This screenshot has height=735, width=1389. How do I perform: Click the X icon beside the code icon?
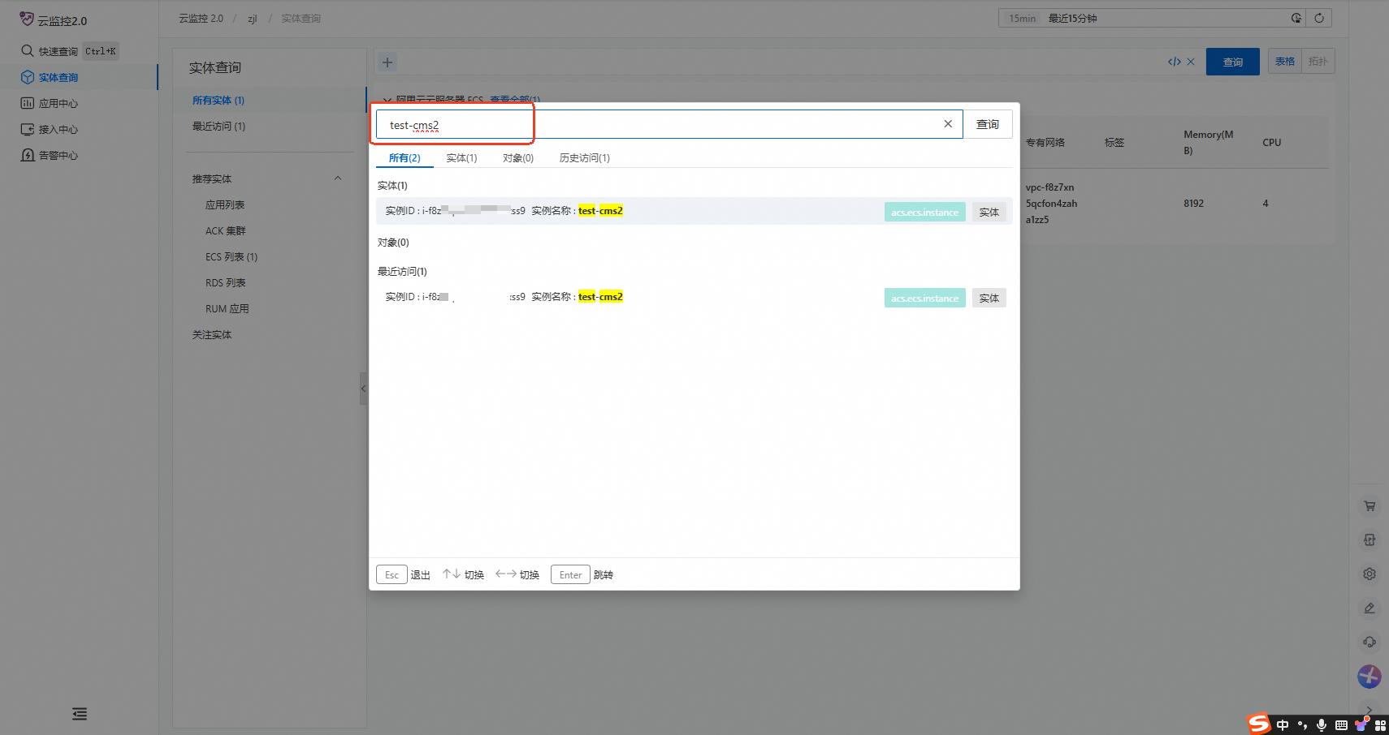1191,62
